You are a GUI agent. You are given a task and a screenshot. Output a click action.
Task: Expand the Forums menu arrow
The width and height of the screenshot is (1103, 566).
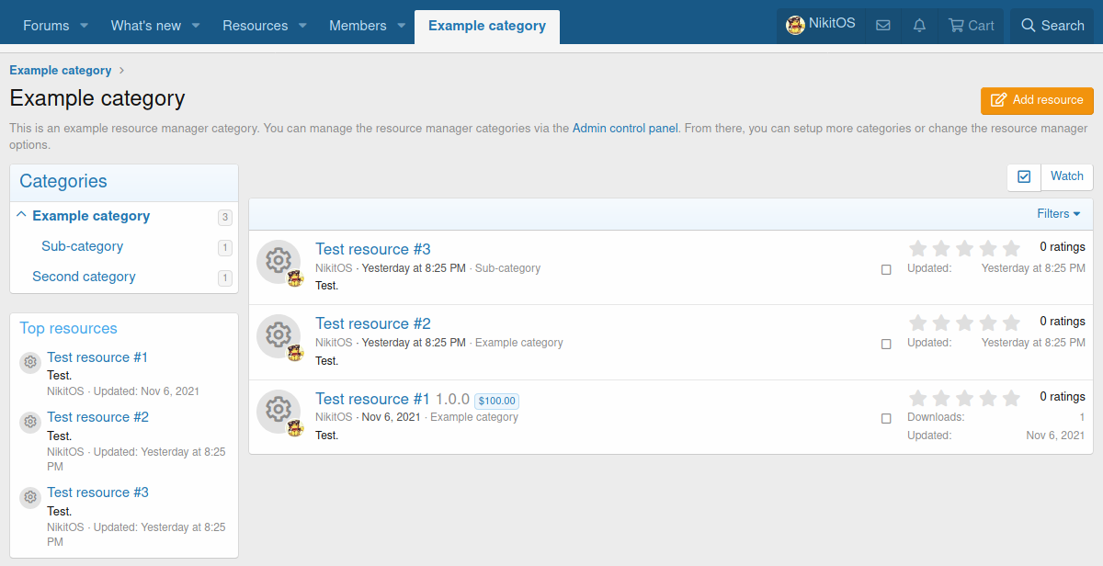tap(85, 26)
